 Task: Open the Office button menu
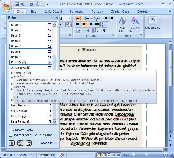coord(7,6)
